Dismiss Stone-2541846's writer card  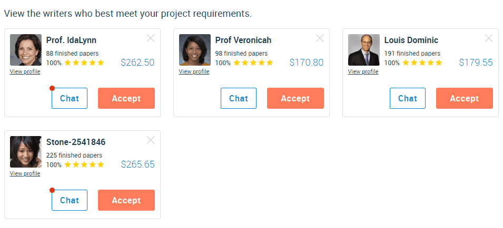pos(151,140)
